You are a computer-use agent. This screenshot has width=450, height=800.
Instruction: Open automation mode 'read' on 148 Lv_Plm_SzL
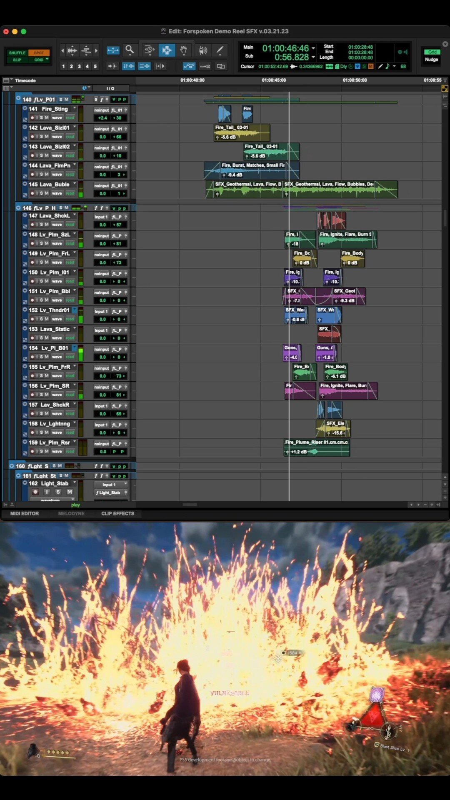point(70,243)
